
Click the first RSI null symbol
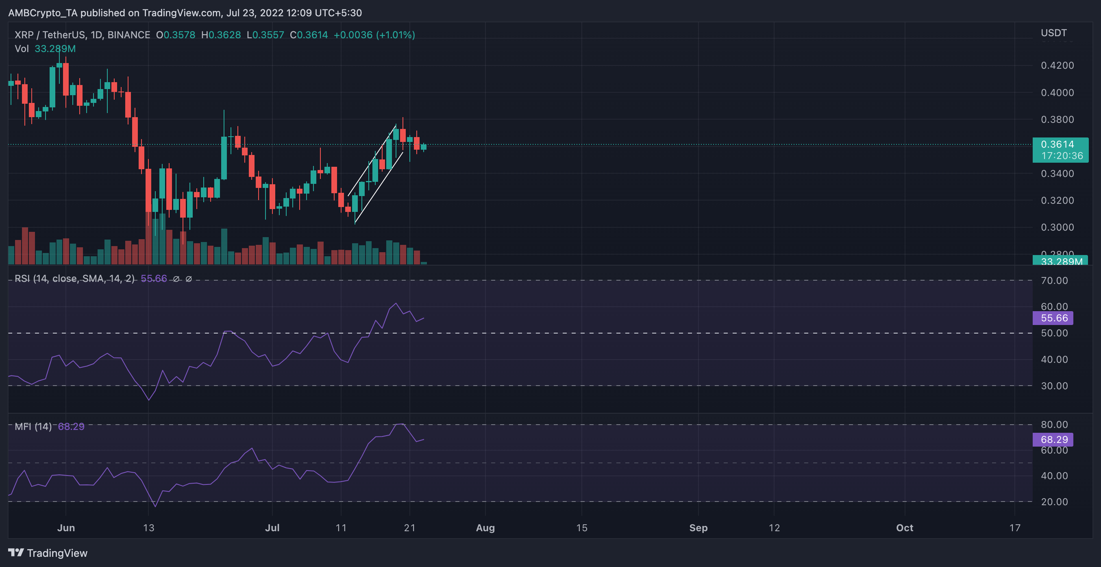tap(176, 279)
